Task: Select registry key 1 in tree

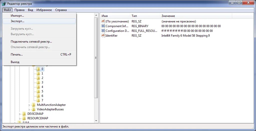Action: pyautogui.click(x=42, y=73)
